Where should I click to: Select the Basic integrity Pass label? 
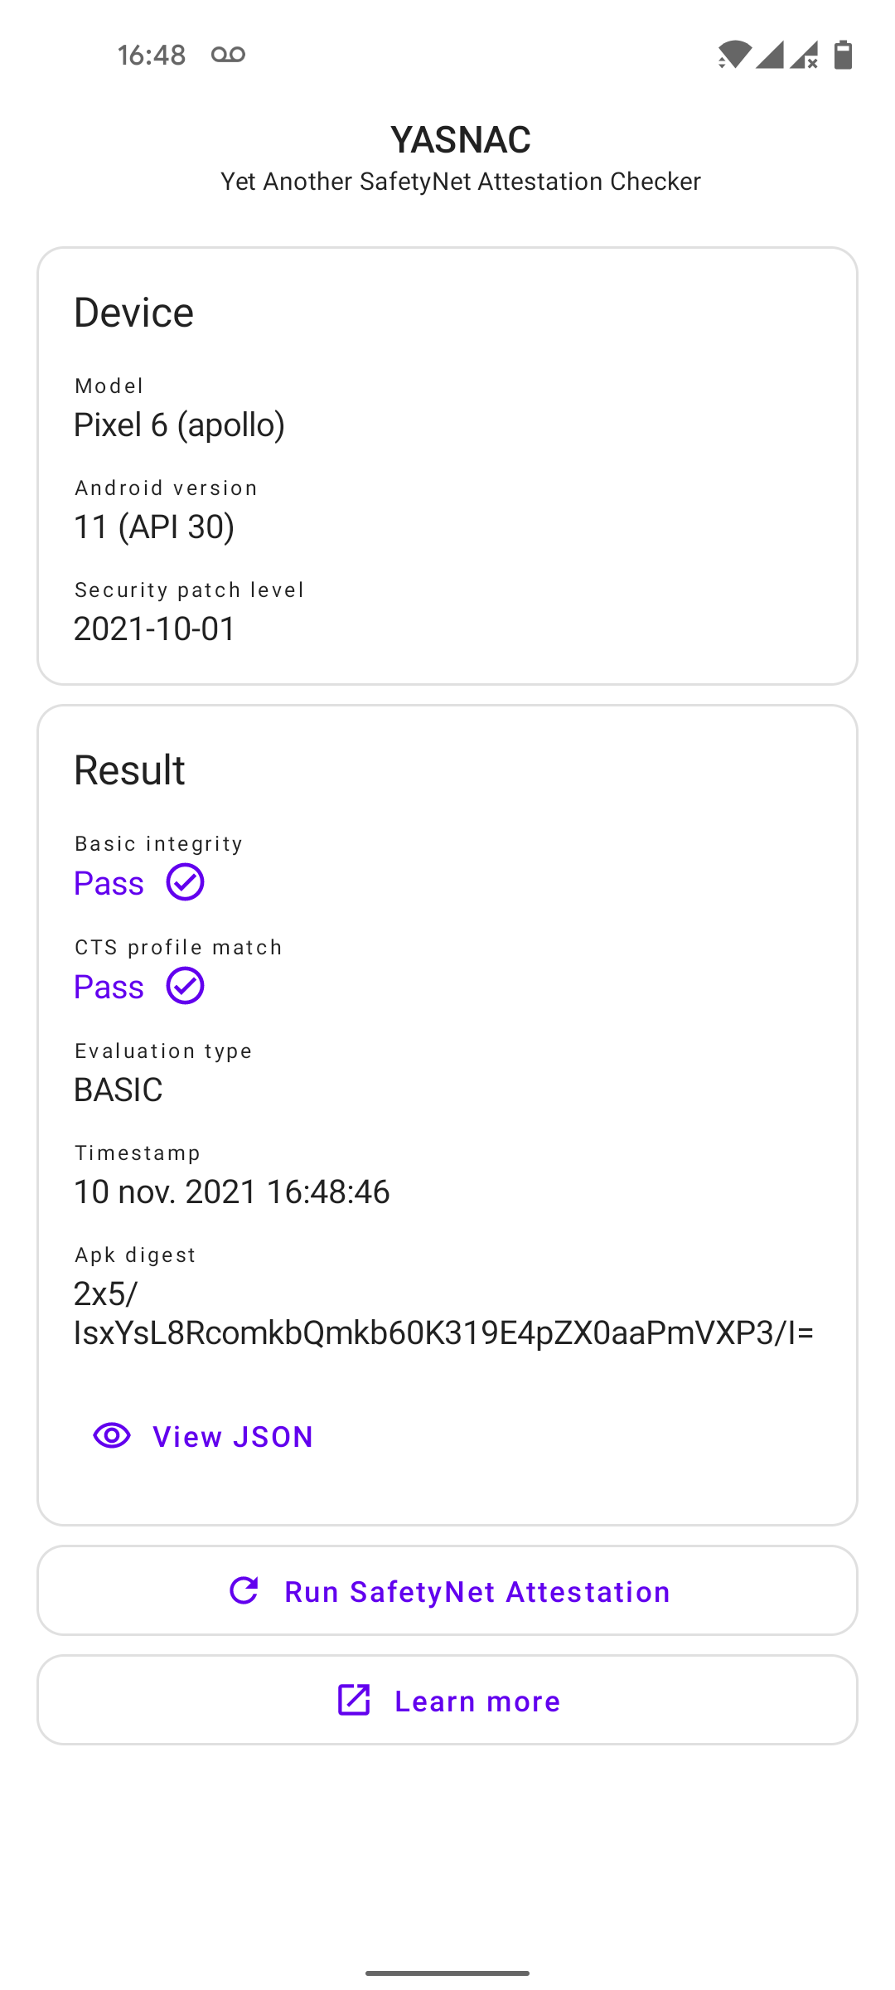click(108, 882)
